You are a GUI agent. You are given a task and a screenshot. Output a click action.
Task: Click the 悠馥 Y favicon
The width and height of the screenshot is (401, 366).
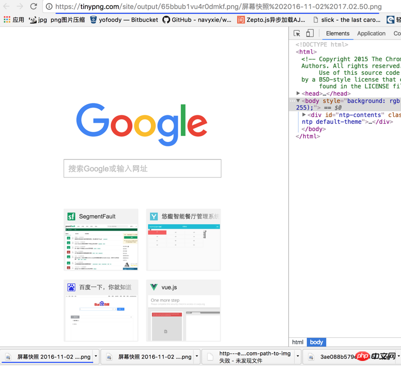coord(154,217)
